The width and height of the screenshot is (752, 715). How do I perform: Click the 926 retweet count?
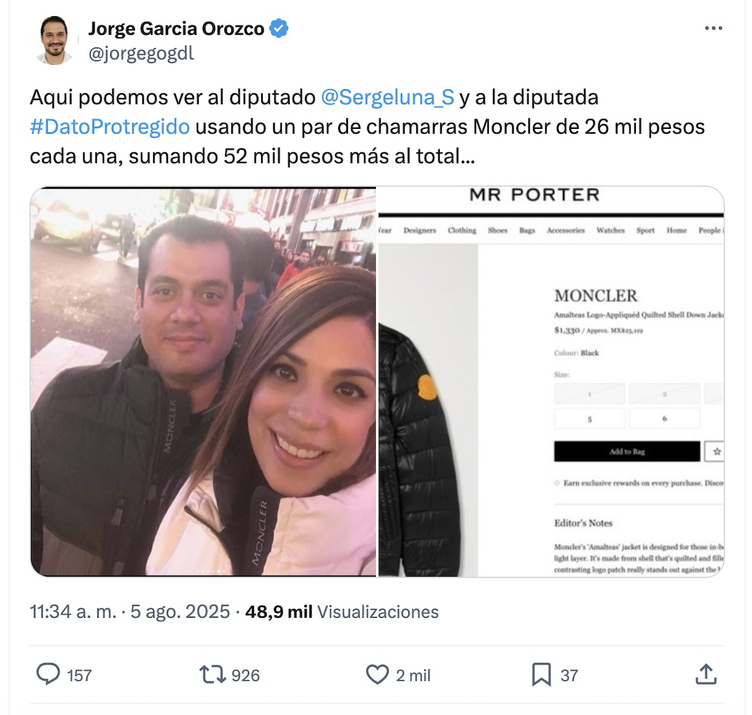coord(246,675)
